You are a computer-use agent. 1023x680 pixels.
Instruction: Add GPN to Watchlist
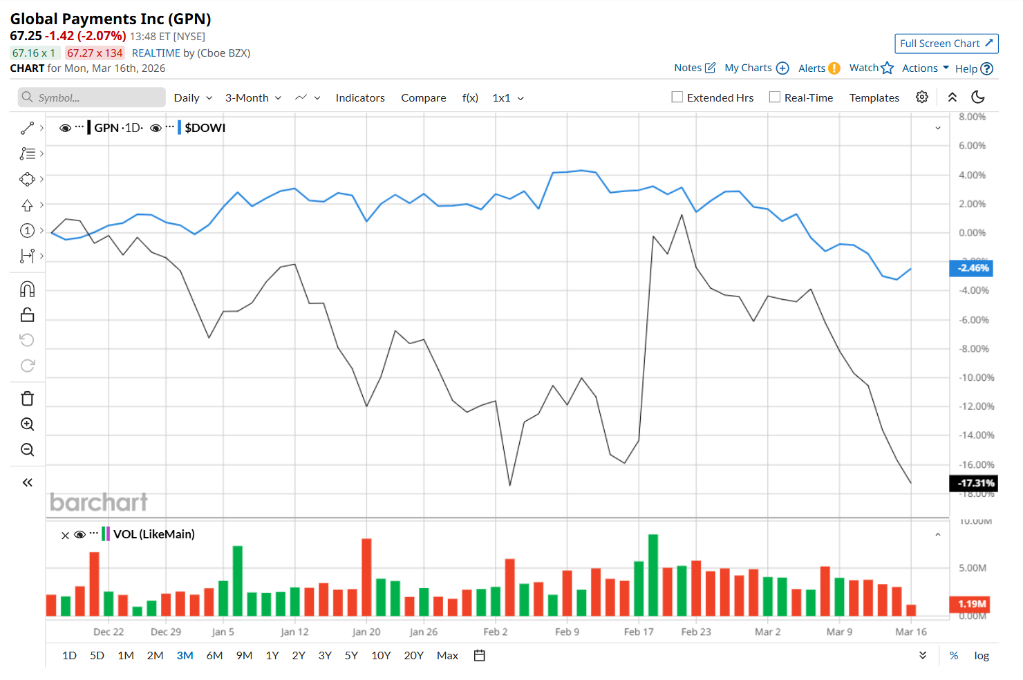(x=872, y=68)
